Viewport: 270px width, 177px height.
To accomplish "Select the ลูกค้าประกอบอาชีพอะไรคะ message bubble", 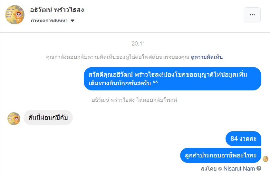I will [x=220, y=155].
